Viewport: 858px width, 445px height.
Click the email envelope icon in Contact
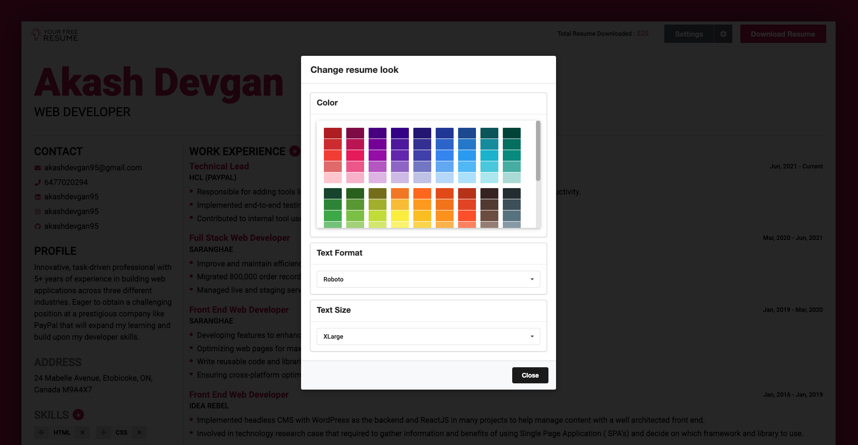(38, 168)
